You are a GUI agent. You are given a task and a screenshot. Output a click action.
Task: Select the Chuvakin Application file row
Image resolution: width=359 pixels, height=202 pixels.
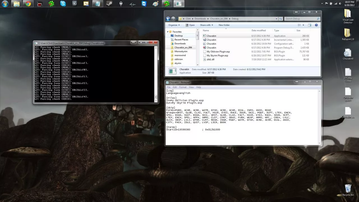(256, 36)
